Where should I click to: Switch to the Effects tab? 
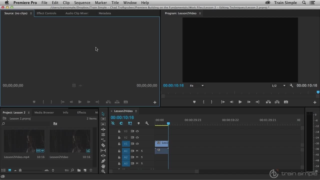(x=81, y=112)
